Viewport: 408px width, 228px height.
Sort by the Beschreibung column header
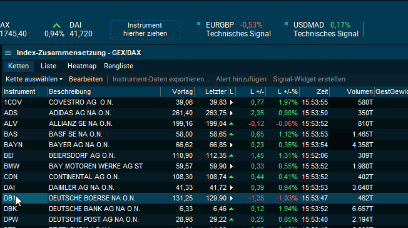pos(104,91)
